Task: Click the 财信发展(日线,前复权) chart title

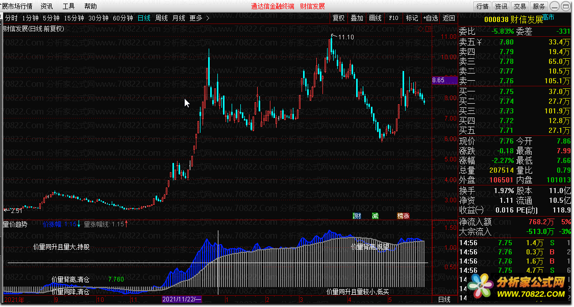Action: [34, 29]
